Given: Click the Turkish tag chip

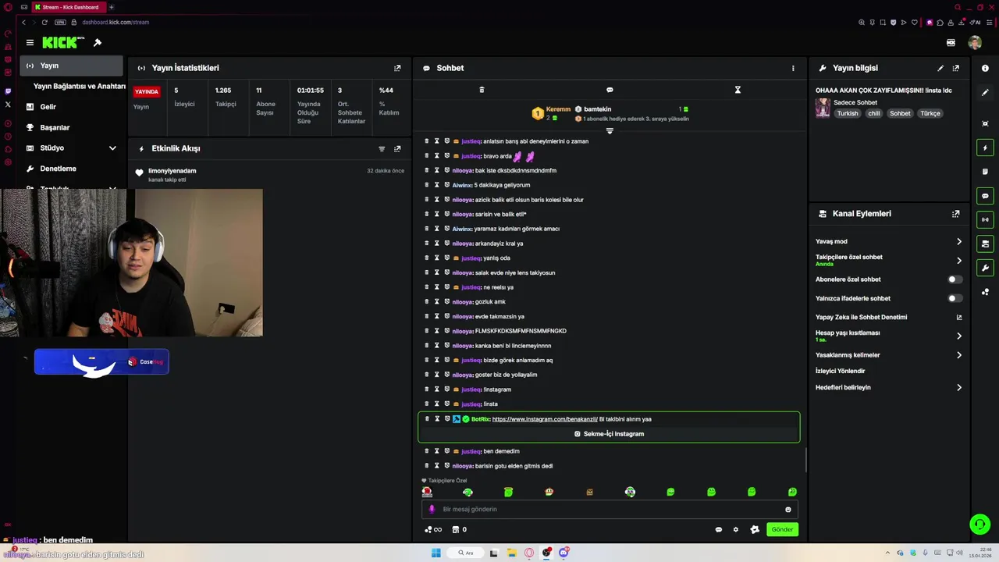Looking at the screenshot, I should click(x=848, y=113).
